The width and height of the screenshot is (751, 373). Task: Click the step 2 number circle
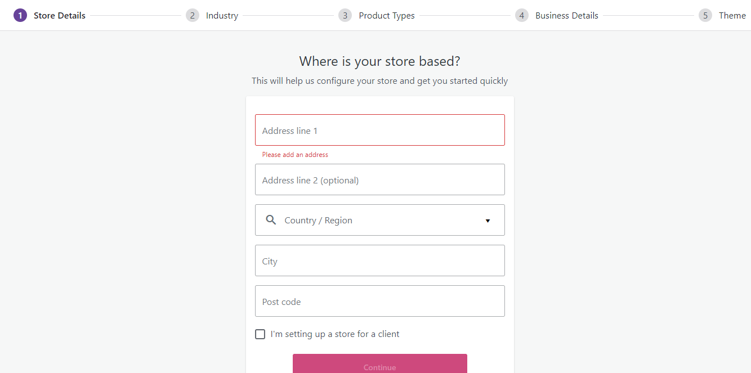(x=193, y=16)
